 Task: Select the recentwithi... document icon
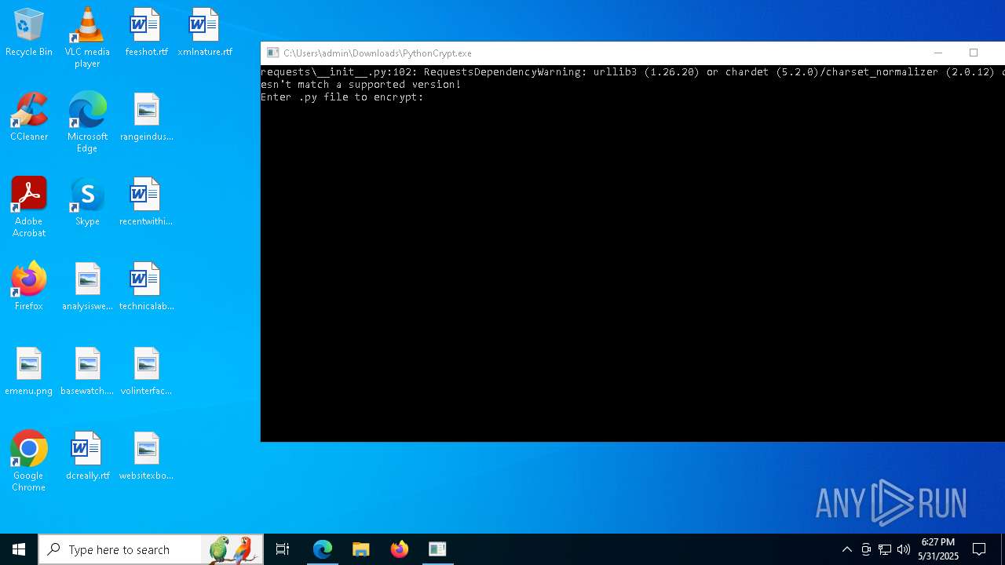coord(146,202)
